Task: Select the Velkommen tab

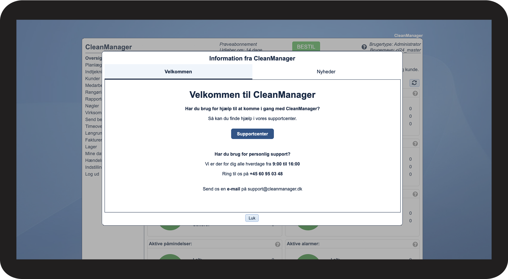Action: click(178, 72)
